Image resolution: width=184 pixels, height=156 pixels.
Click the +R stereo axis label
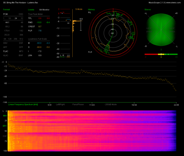[x=176, y=14]
